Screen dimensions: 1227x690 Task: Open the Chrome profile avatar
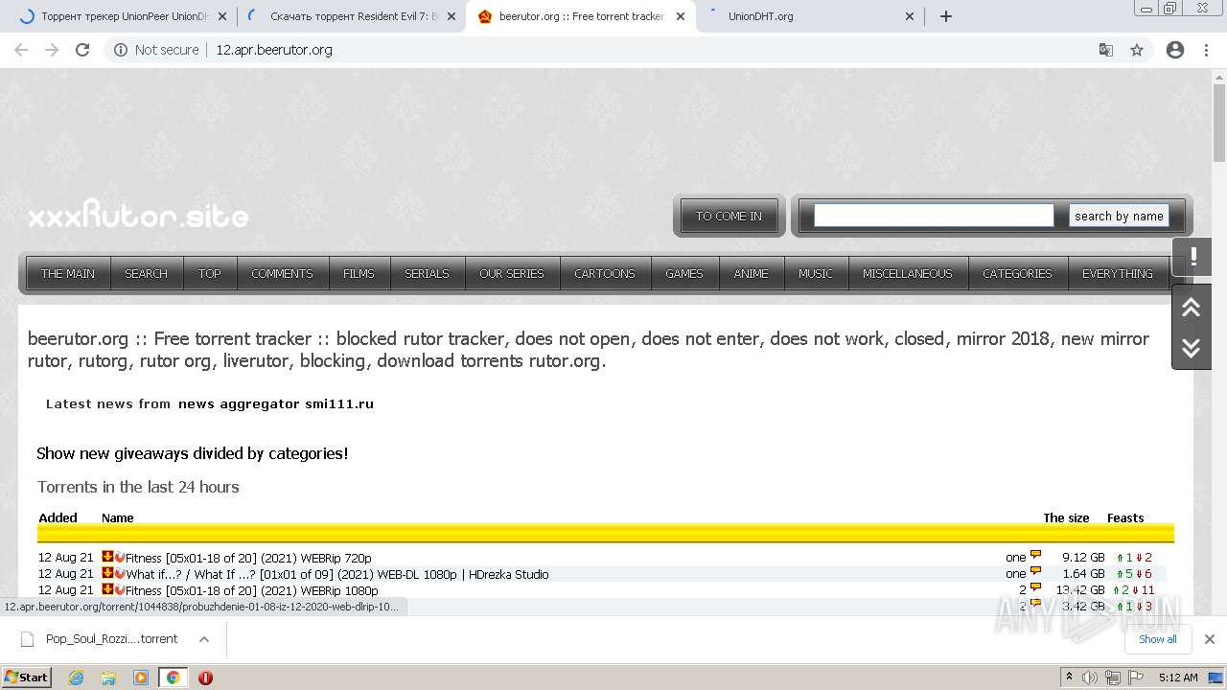[x=1175, y=50]
